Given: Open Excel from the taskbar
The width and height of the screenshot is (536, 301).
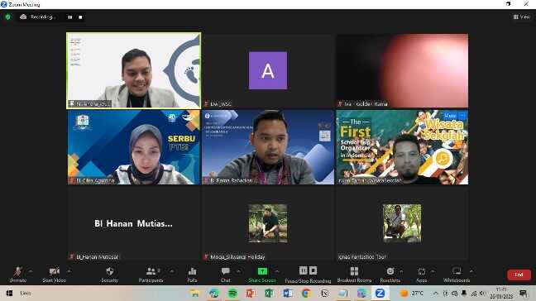Looking at the screenshot, I should pyautogui.click(x=270, y=293).
